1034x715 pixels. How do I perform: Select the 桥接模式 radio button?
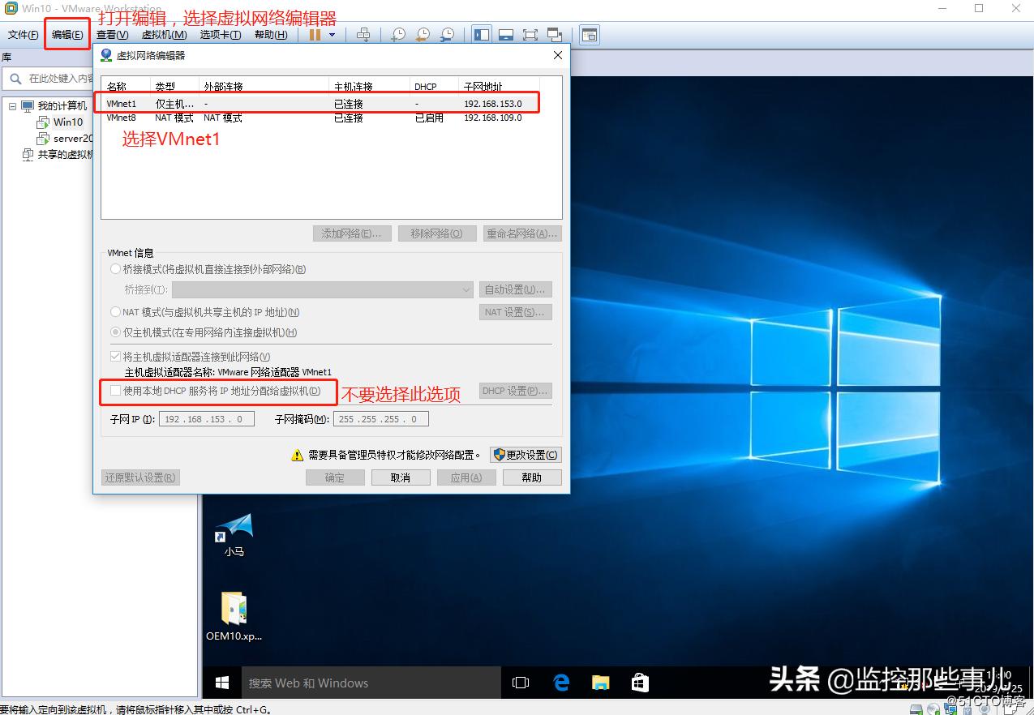114,268
